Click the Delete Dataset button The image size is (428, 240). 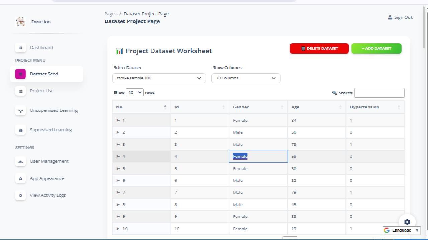click(x=319, y=48)
